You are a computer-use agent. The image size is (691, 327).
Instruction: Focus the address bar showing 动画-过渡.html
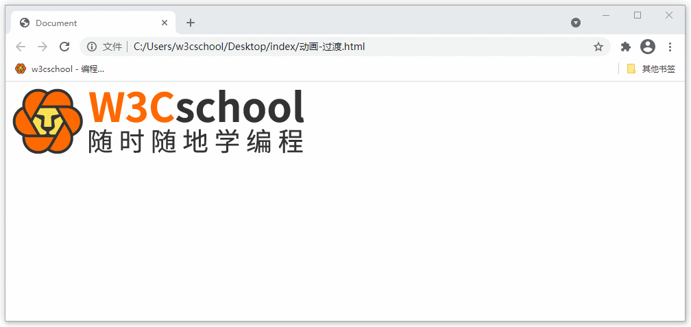343,47
